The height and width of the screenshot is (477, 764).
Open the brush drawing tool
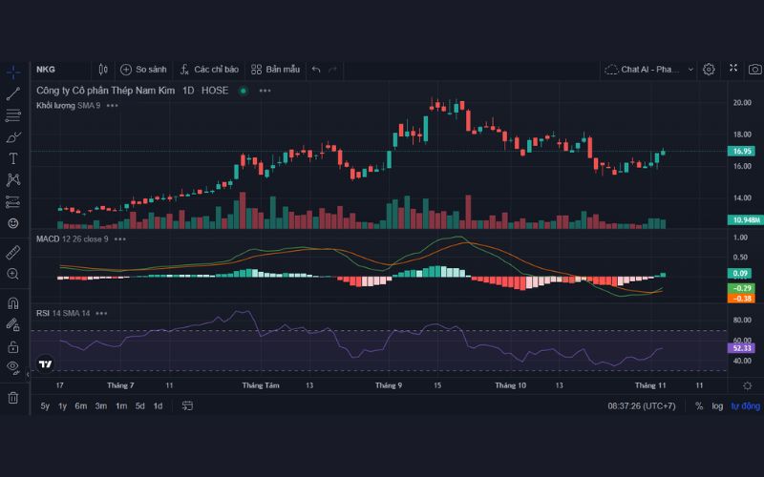[13, 136]
